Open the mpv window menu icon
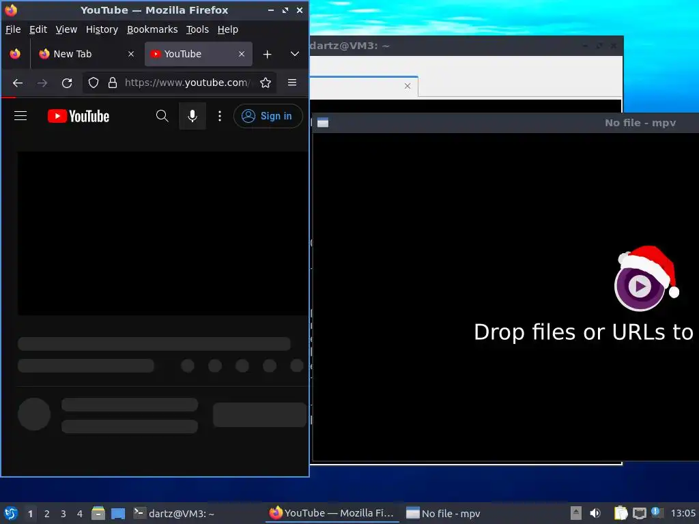This screenshot has width=699, height=524. [x=323, y=123]
